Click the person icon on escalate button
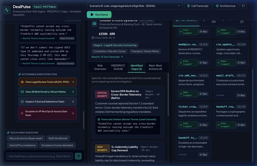257x166 pixels. [x=22, y=113]
